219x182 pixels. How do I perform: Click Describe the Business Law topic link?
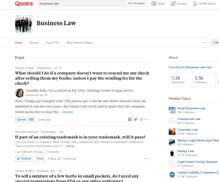click(x=190, y=67)
